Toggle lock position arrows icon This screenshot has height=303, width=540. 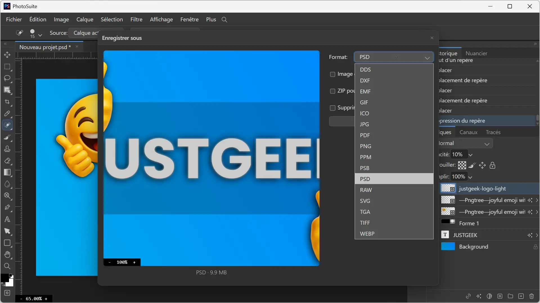482,165
